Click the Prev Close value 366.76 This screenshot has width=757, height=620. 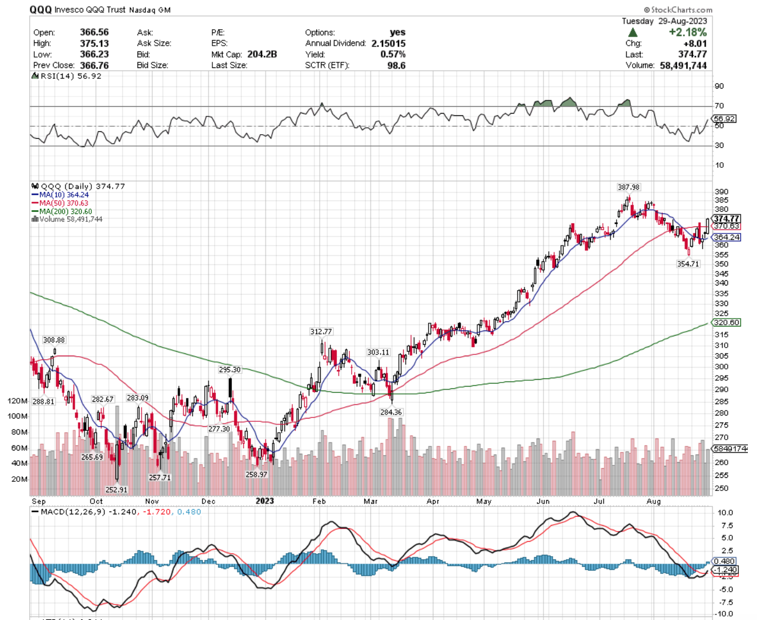94,65
